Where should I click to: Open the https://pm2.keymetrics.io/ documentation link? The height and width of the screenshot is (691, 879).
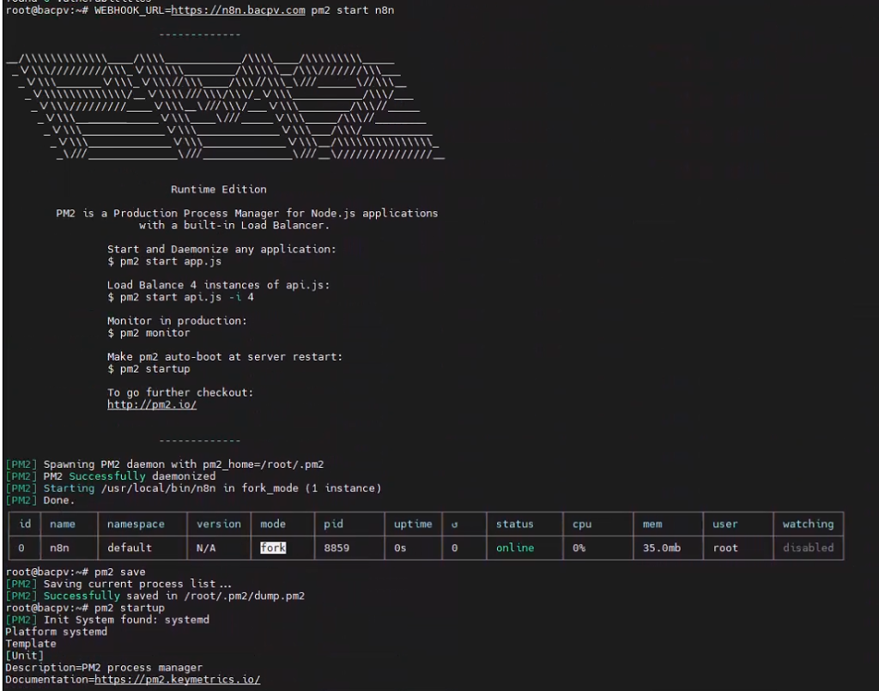[177, 679]
